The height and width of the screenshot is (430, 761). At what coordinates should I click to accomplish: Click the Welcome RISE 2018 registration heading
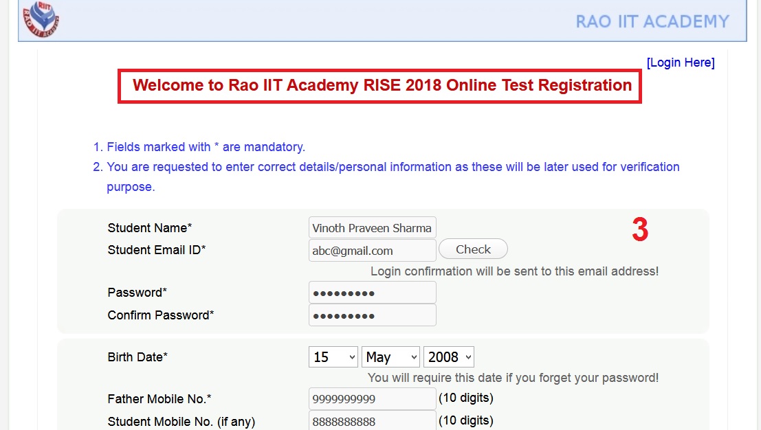(382, 86)
